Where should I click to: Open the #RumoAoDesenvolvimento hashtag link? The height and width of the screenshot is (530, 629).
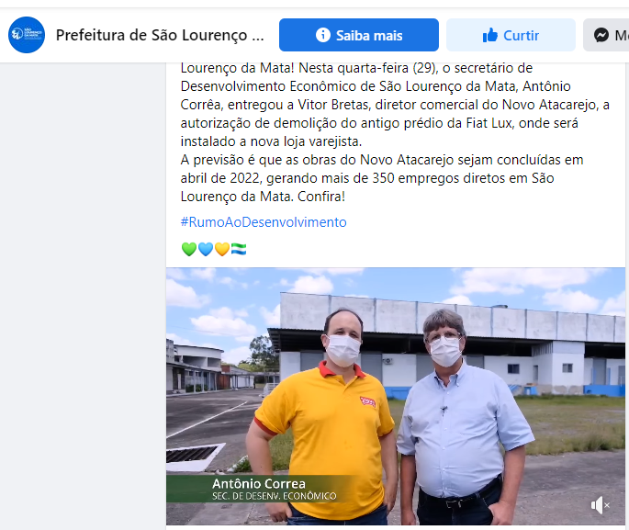[264, 222]
